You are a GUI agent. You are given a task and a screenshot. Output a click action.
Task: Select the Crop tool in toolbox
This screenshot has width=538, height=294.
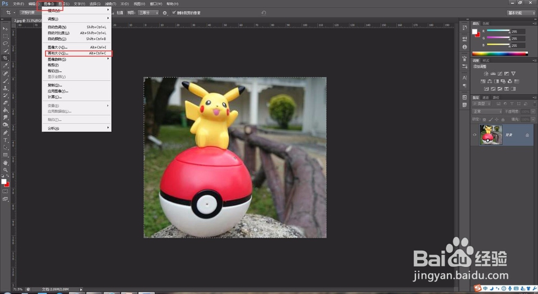[x=5, y=58]
